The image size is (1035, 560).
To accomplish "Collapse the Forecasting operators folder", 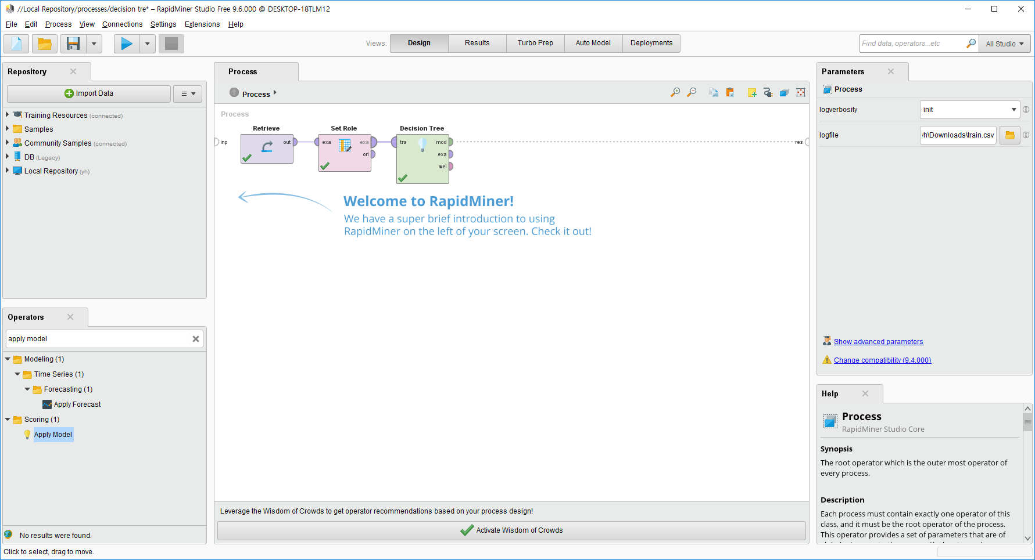I will pyautogui.click(x=27, y=389).
